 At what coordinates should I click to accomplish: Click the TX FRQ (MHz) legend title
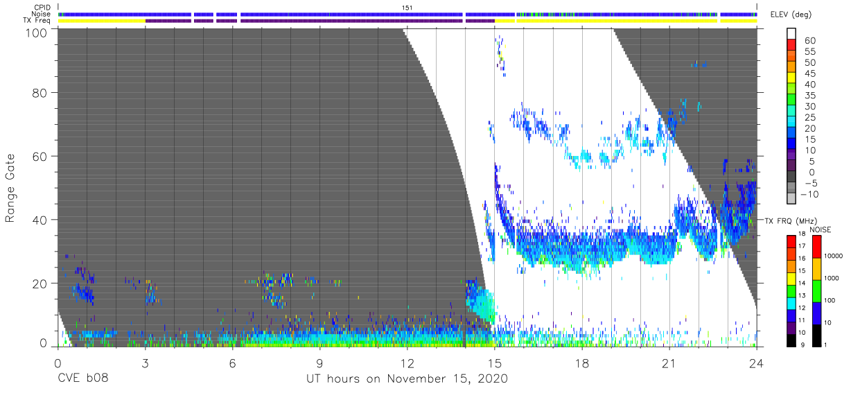coord(789,220)
